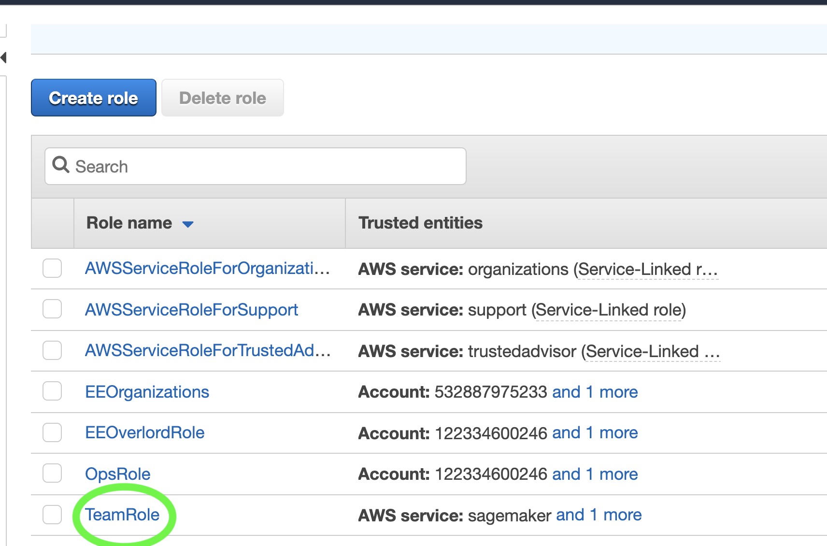
Task: Check the TeamRole row checkbox
Action: coord(52,515)
